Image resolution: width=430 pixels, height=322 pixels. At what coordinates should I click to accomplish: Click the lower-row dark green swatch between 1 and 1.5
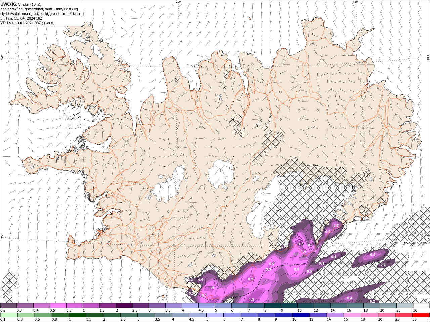point(77,315)
